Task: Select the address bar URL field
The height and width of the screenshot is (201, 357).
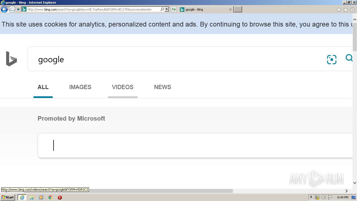Action: (93, 9)
